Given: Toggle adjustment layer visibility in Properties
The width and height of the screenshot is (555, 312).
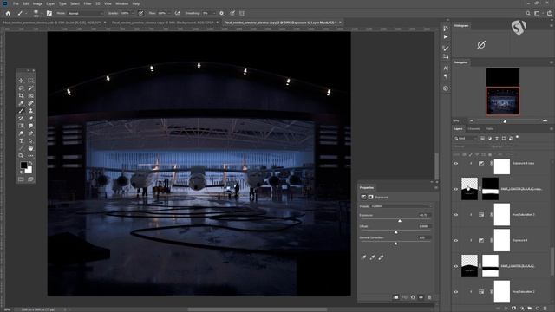Looking at the screenshot, I should coord(421,297).
